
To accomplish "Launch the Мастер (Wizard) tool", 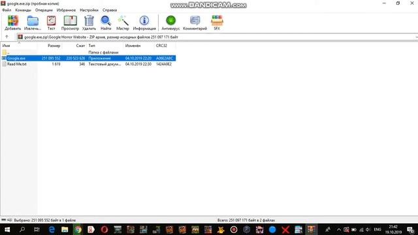I will tap(123, 23).
